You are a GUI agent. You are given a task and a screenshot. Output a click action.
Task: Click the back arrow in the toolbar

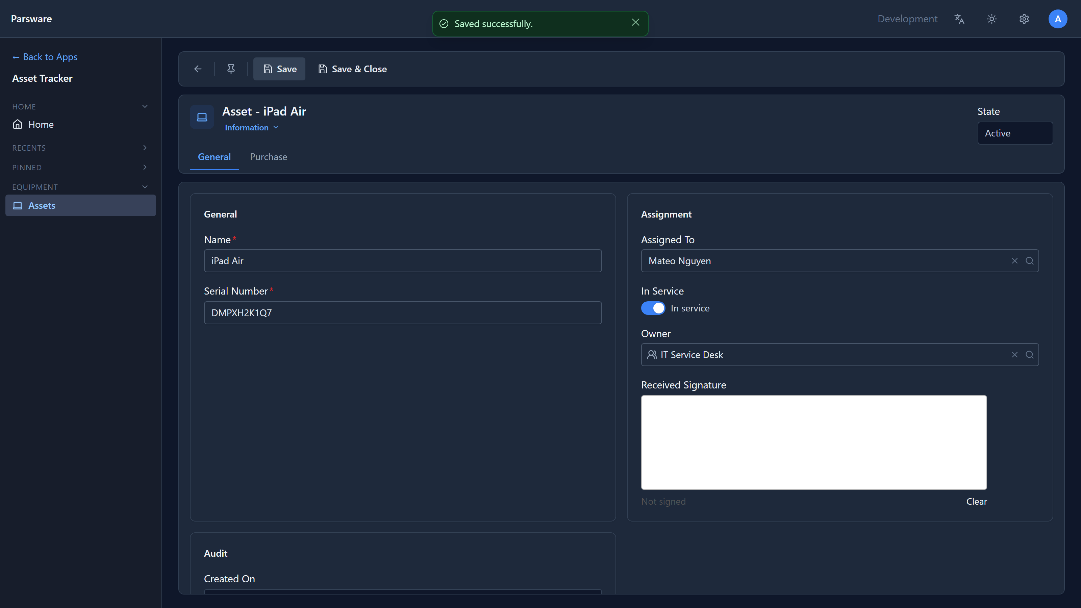tap(198, 69)
